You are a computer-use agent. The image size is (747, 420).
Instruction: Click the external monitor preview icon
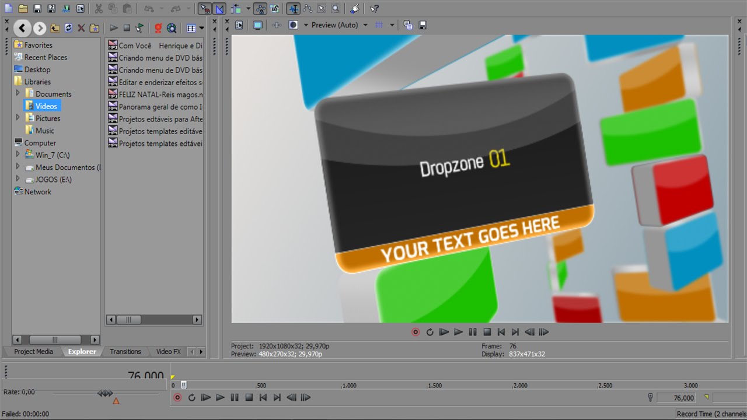pos(257,25)
